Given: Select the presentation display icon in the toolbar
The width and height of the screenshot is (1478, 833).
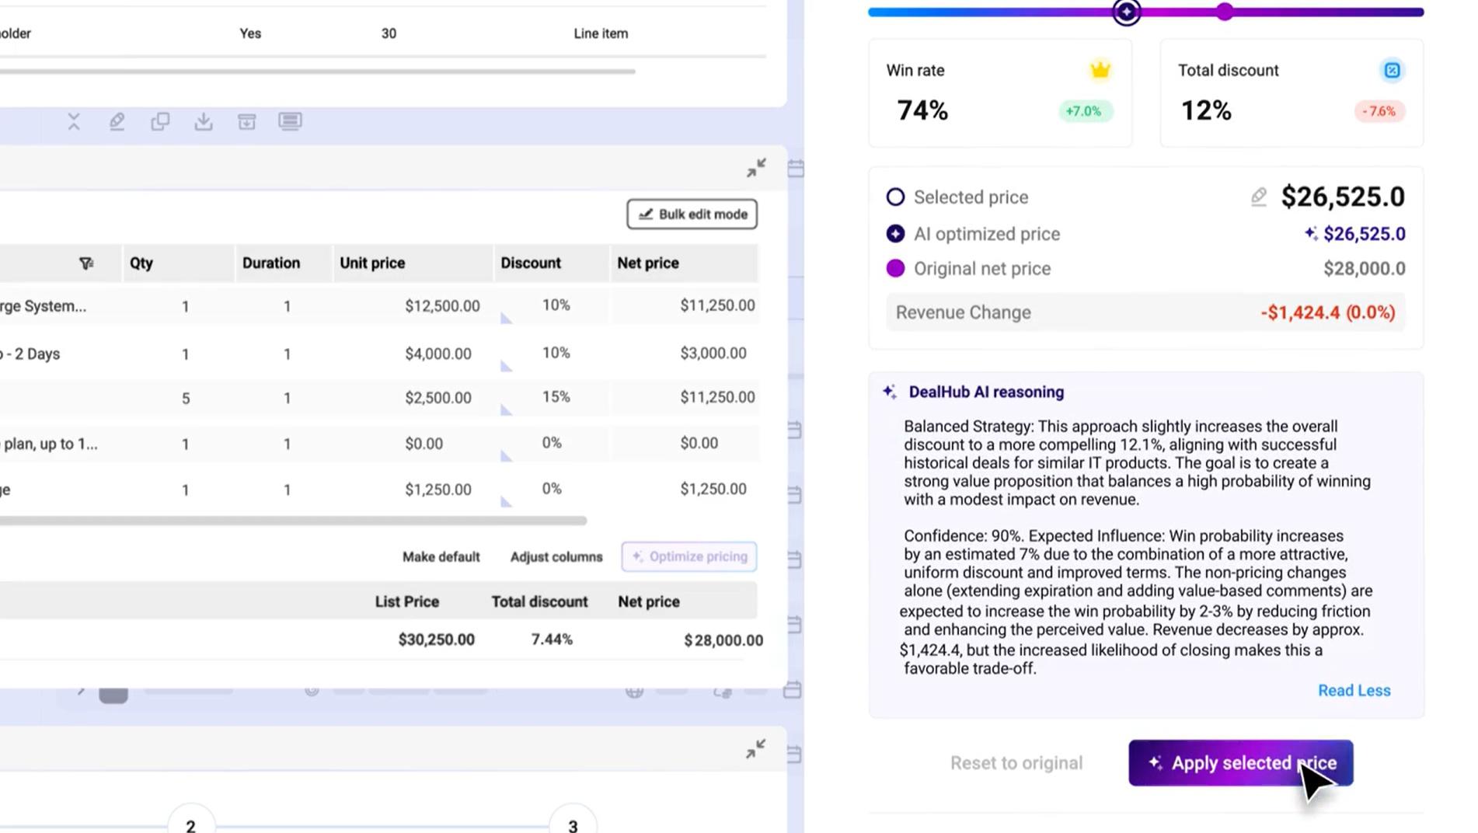Looking at the screenshot, I should 291,122.
